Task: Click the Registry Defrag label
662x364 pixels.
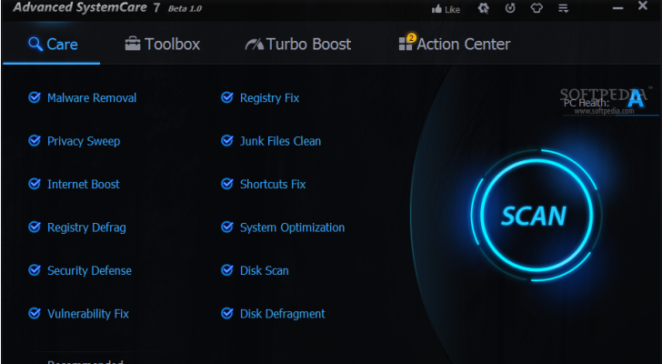Action: pos(86,228)
